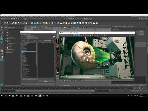Select highlighted row in Render Settings list

pos(29,52)
